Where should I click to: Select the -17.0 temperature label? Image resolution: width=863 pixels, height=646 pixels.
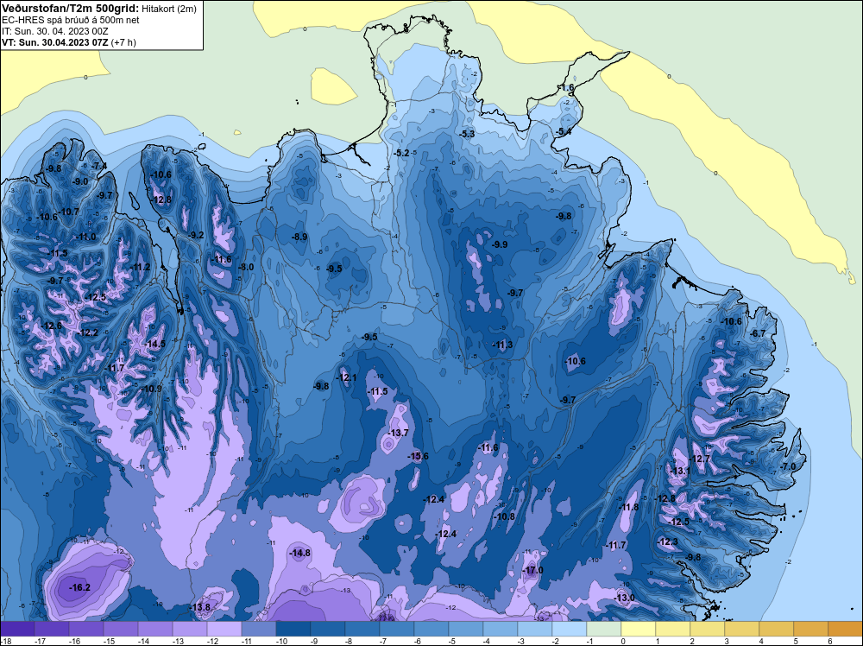point(532,570)
